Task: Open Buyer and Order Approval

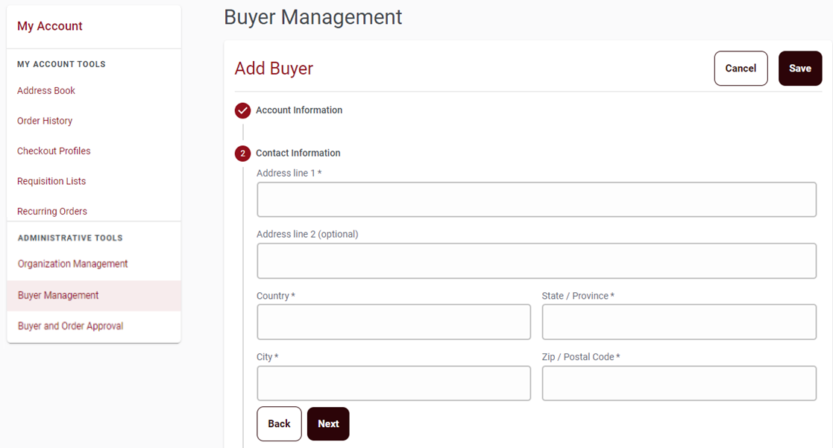Action: [x=71, y=326]
